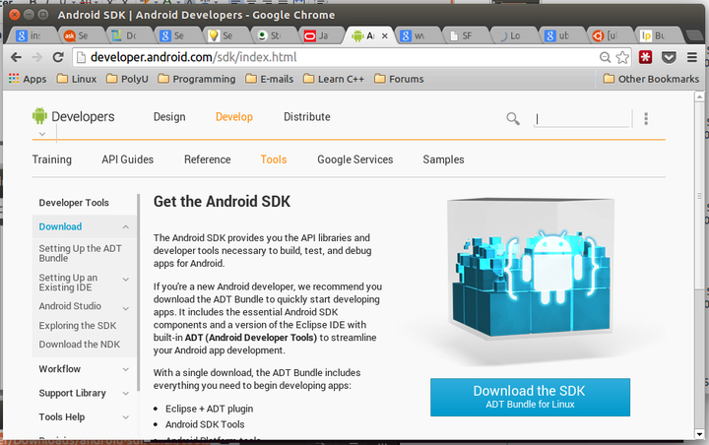Viewport: 709px width, 445px height.
Task: Open Other Bookmarks folder
Action: pyautogui.click(x=652, y=79)
